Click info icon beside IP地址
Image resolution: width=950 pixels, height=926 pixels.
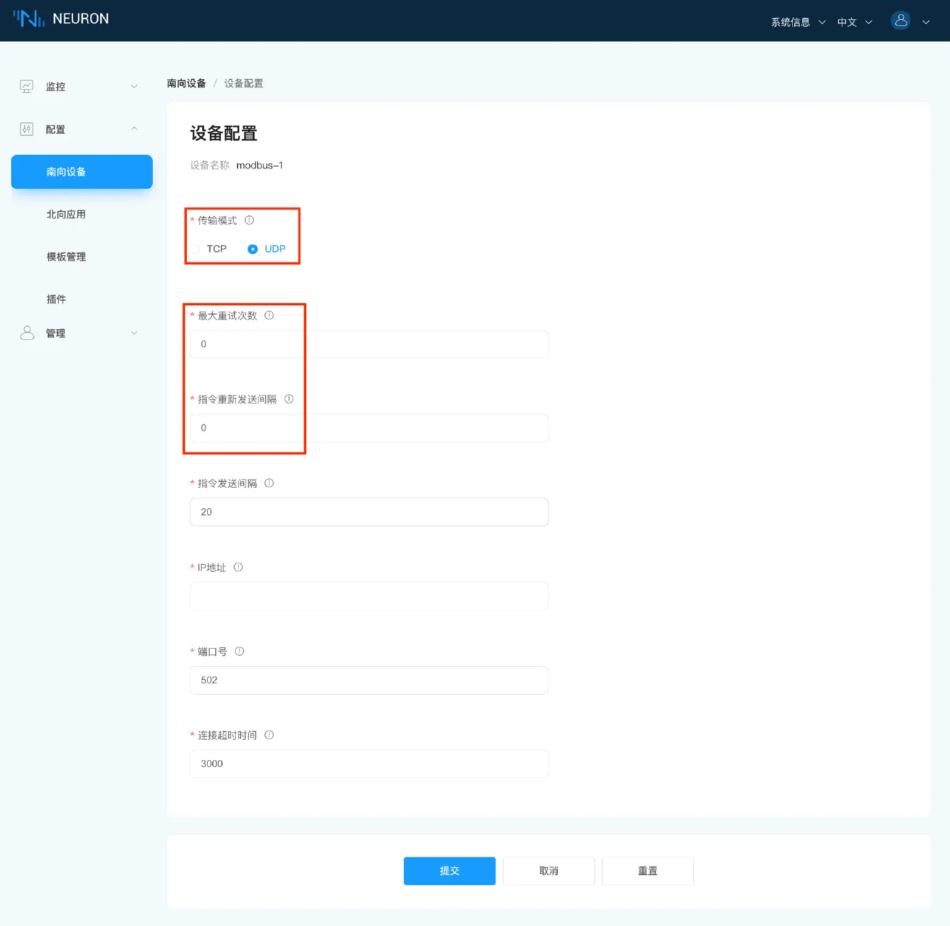238,568
